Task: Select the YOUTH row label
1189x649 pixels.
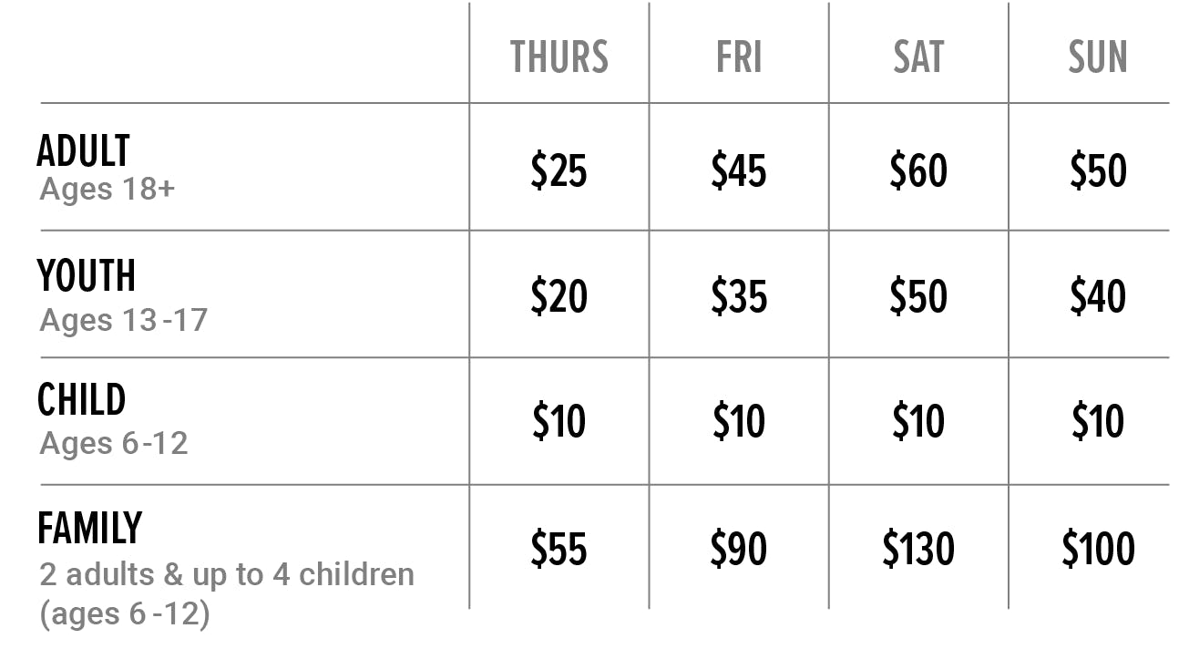Action: 87,276
